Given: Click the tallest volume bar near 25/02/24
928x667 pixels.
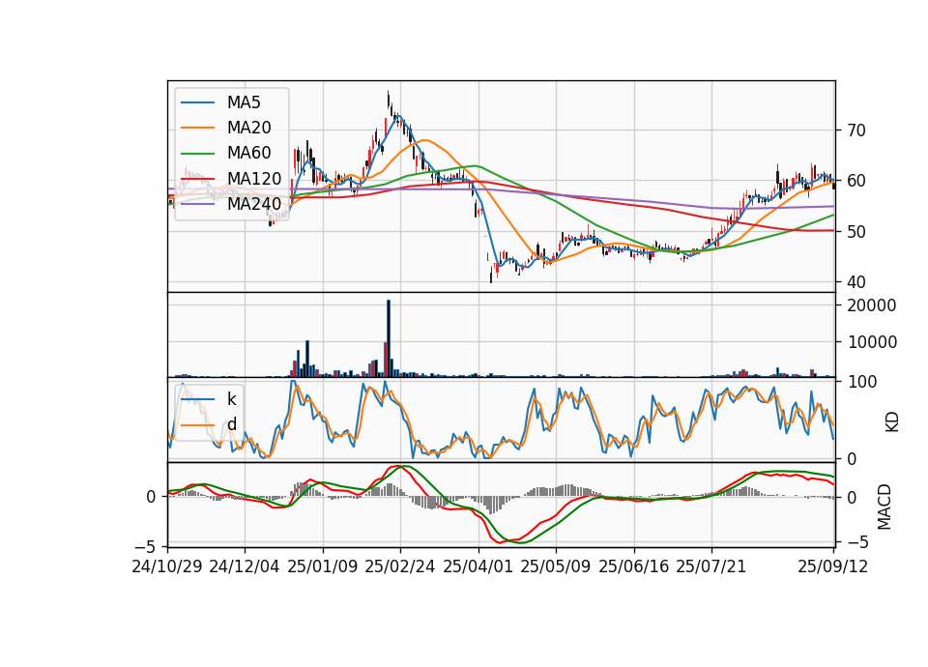Looking at the screenshot, I should click(389, 338).
